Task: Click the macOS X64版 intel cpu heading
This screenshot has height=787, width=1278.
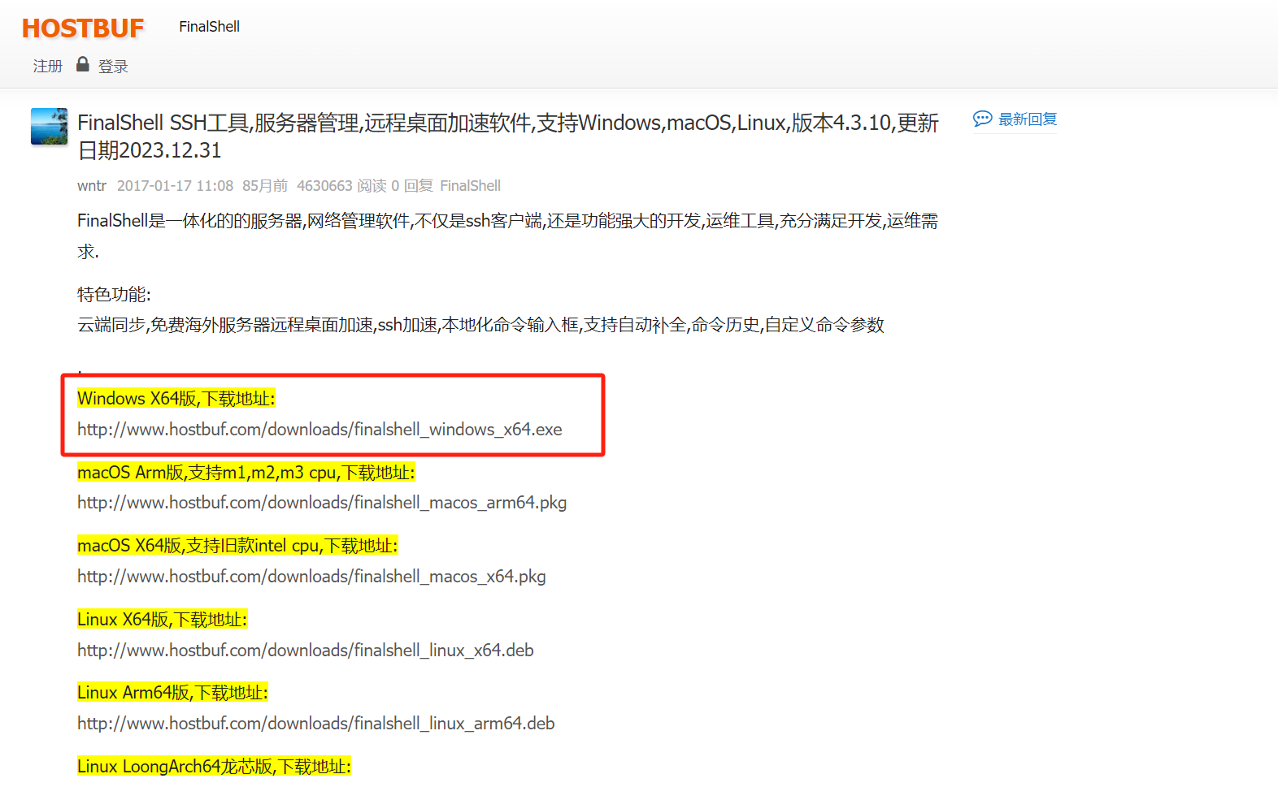Action: point(237,546)
